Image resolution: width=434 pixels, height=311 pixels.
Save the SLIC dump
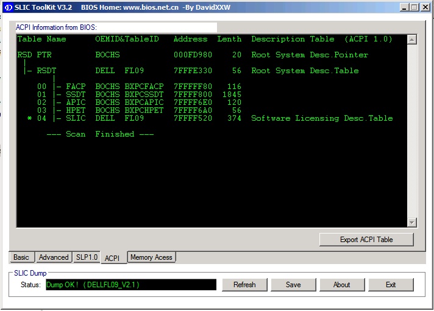tap(293, 285)
